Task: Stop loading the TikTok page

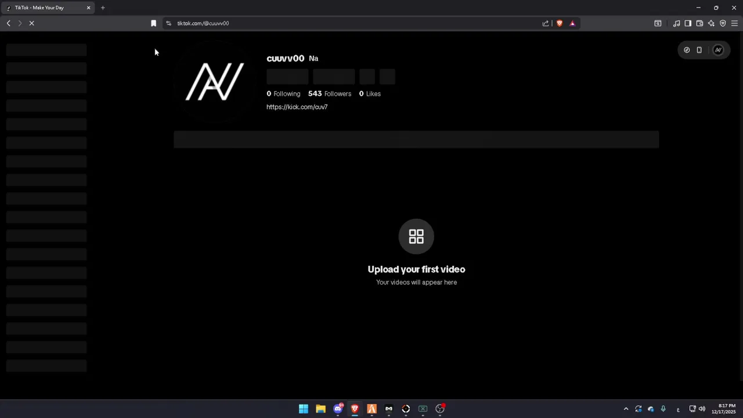Action: click(32, 23)
